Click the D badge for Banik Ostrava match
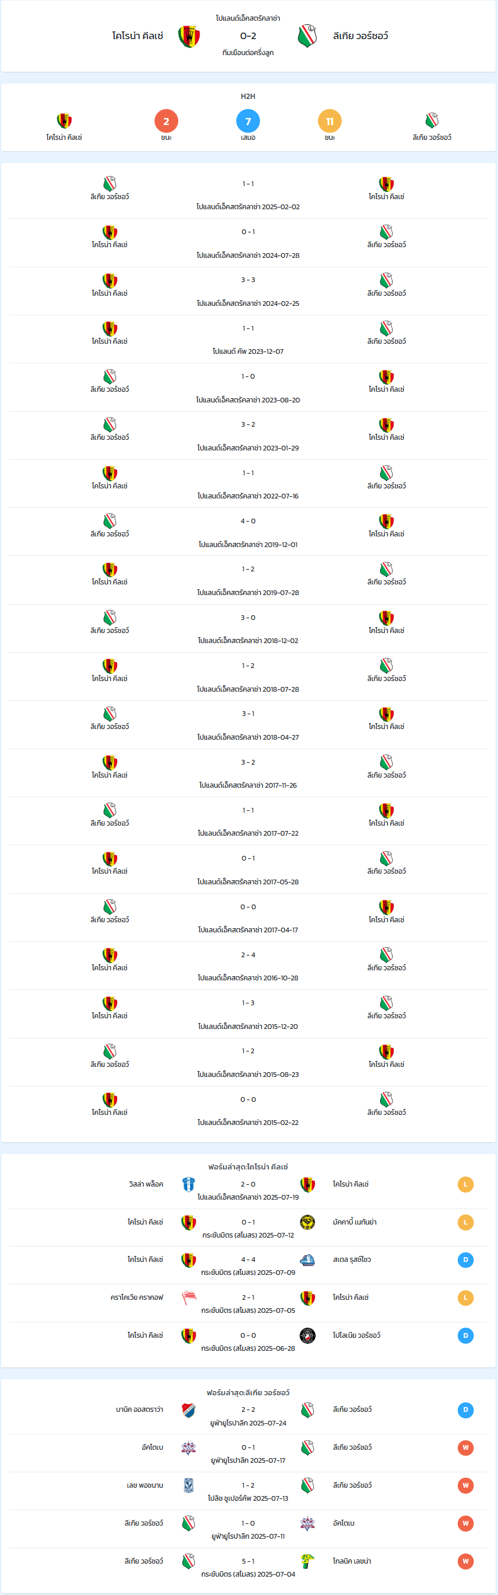This screenshot has height=1595, width=498. pyautogui.click(x=465, y=1410)
